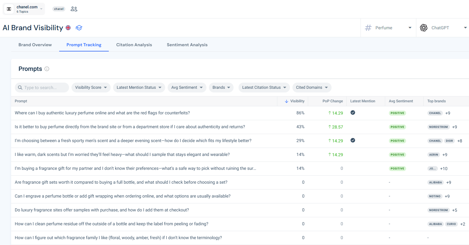Click mention checkmark for authentic luxury perfume prompt
Viewport: 469px width, 245px height.
(x=353, y=112)
